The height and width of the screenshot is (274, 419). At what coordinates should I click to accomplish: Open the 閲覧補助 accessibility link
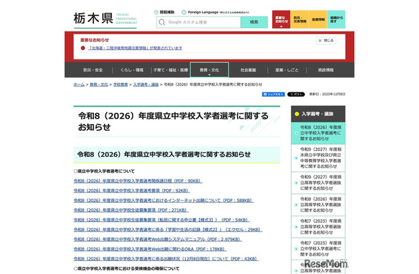(164, 12)
